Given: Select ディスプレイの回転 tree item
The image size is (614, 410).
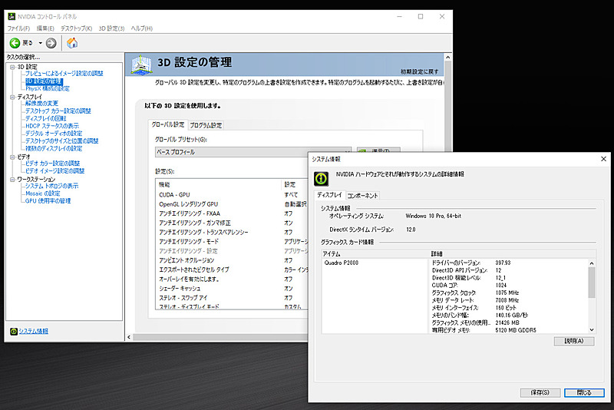Looking at the screenshot, I should 46,119.
